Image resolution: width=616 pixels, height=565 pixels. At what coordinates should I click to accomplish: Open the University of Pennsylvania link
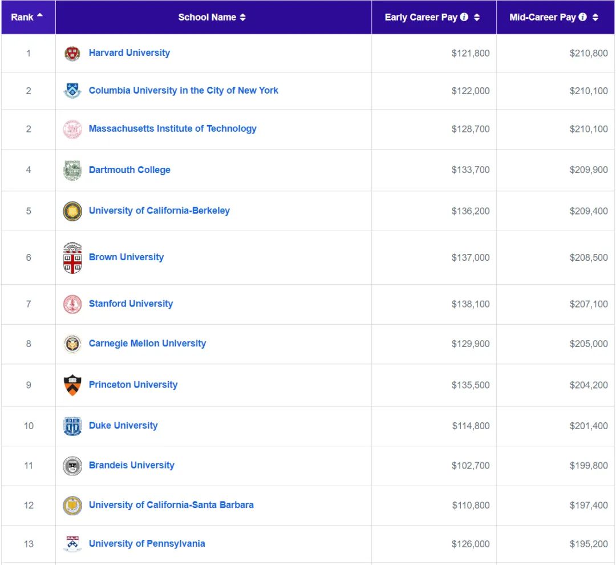point(147,543)
